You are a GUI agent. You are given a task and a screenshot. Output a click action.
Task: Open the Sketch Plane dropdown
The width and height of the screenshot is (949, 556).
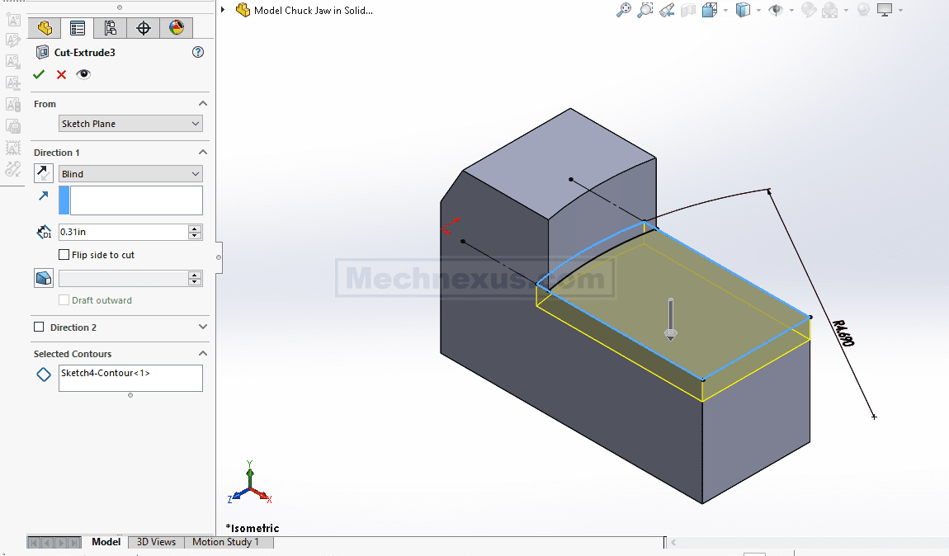pos(130,124)
